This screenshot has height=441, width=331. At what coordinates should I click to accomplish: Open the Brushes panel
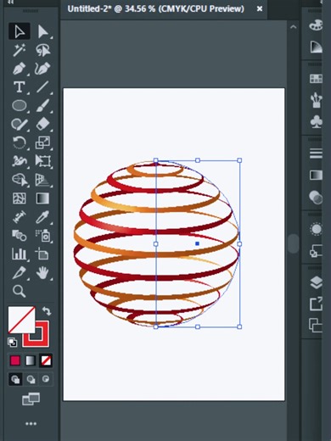click(316, 100)
